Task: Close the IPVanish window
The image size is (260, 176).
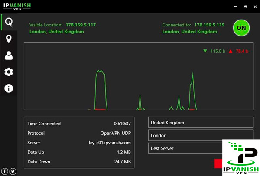Action: pyautogui.click(x=255, y=7)
